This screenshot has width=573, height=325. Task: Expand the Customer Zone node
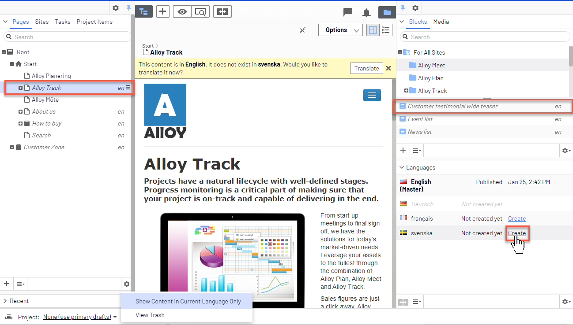[12, 147]
